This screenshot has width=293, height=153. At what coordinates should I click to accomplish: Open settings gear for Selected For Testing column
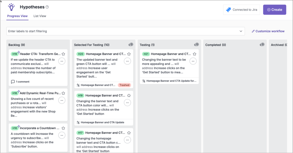tap(131, 44)
